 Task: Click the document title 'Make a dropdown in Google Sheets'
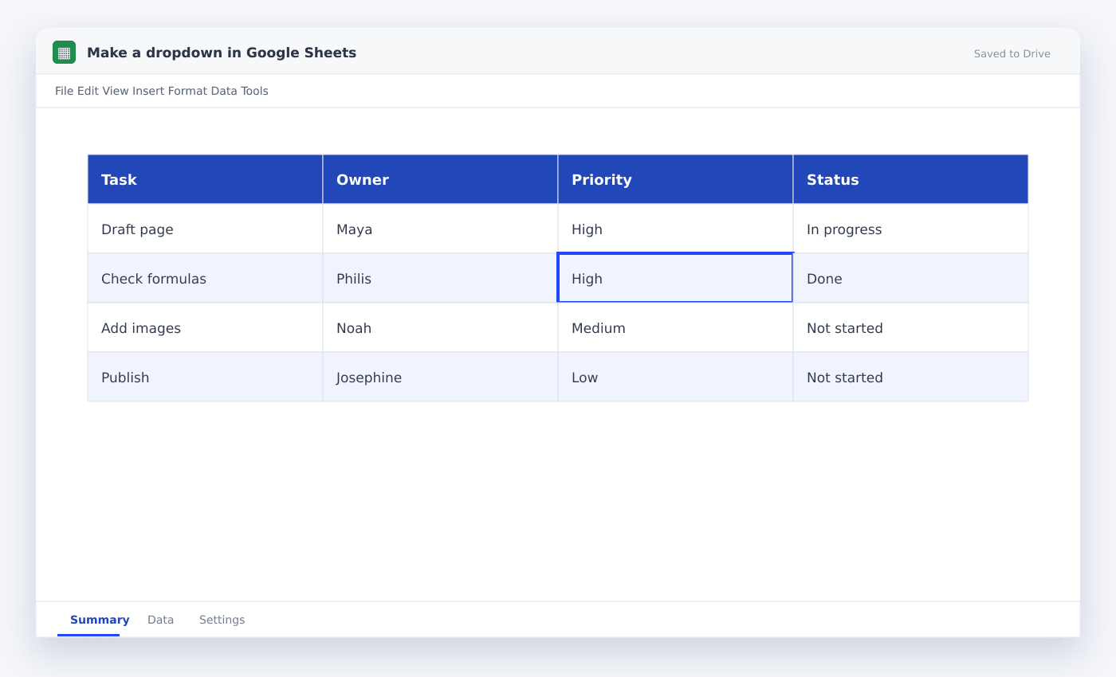[x=222, y=53]
